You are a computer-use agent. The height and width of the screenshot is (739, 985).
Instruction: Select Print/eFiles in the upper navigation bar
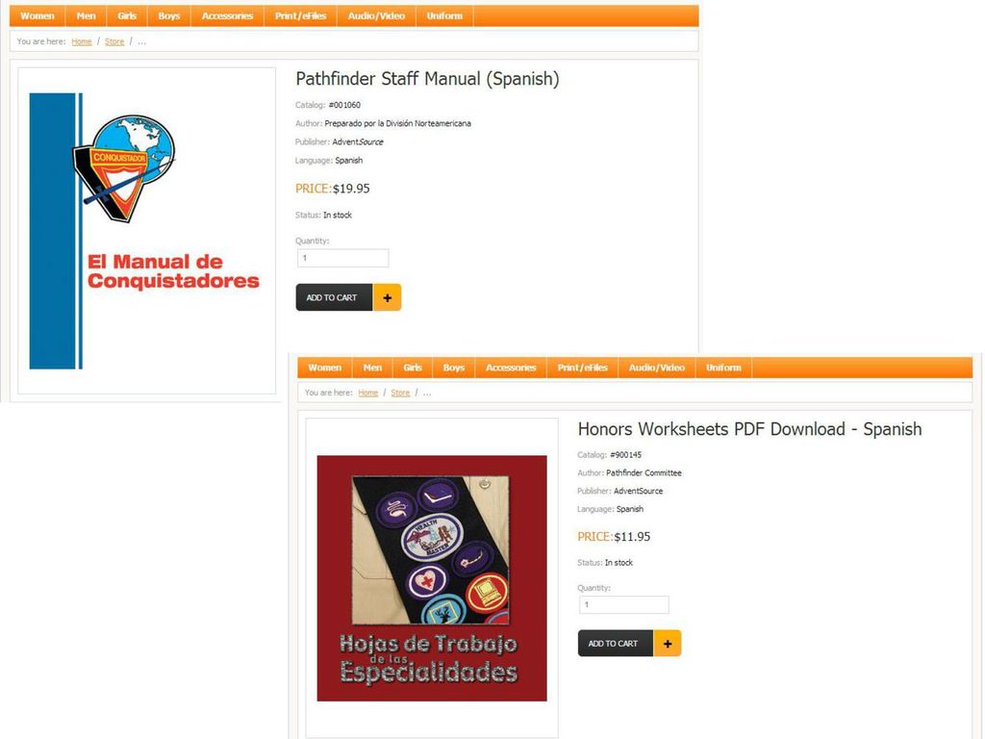point(300,16)
